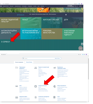
Task: Open the language dropdown in the top bar
Action: [77, 6]
